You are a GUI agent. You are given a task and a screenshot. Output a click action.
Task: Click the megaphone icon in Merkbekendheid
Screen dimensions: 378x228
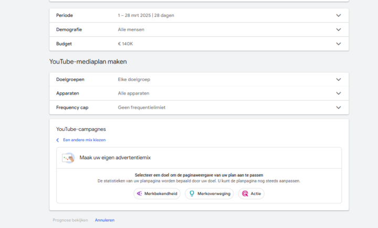139,193
